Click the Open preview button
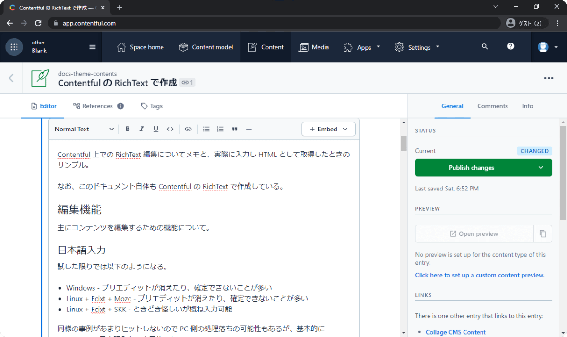The width and height of the screenshot is (567, 337). (x=474, y=234)
